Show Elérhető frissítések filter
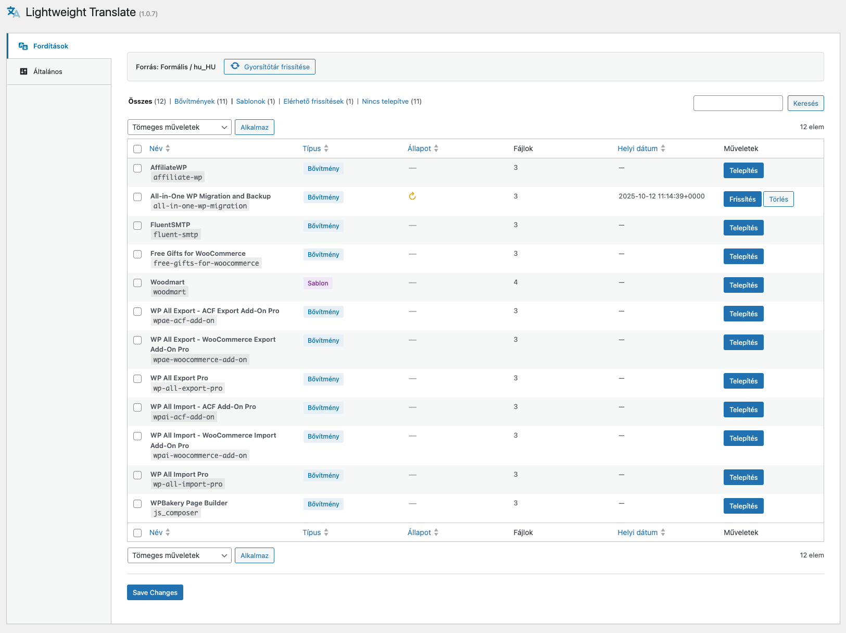 313,102
